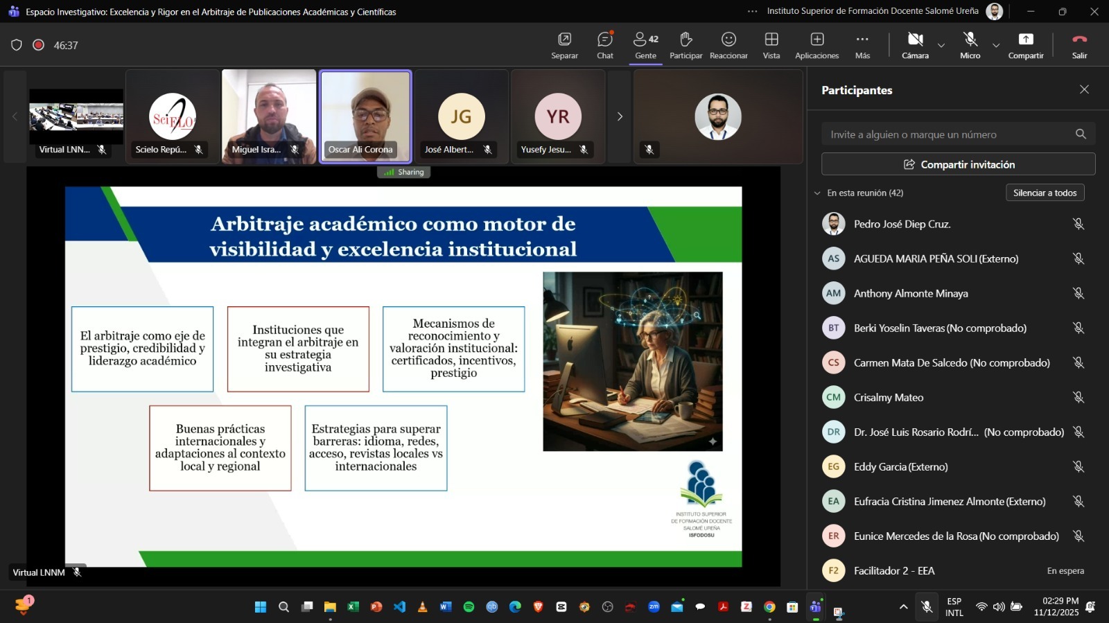Expand microphone options dropdown arrow
1109x623 pixels.
[996, 46]
